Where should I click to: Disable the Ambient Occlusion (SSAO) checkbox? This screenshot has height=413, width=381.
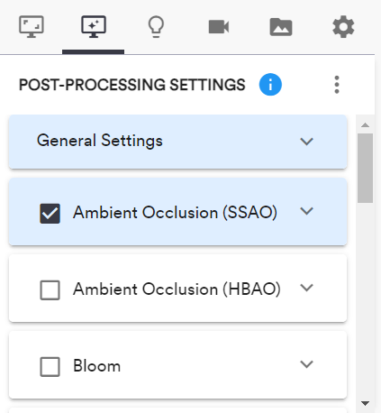pos(50,214)
